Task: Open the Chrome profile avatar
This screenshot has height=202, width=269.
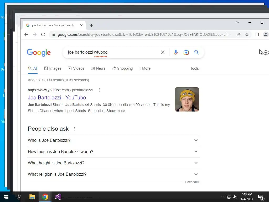Action: [x=266, y=34]
